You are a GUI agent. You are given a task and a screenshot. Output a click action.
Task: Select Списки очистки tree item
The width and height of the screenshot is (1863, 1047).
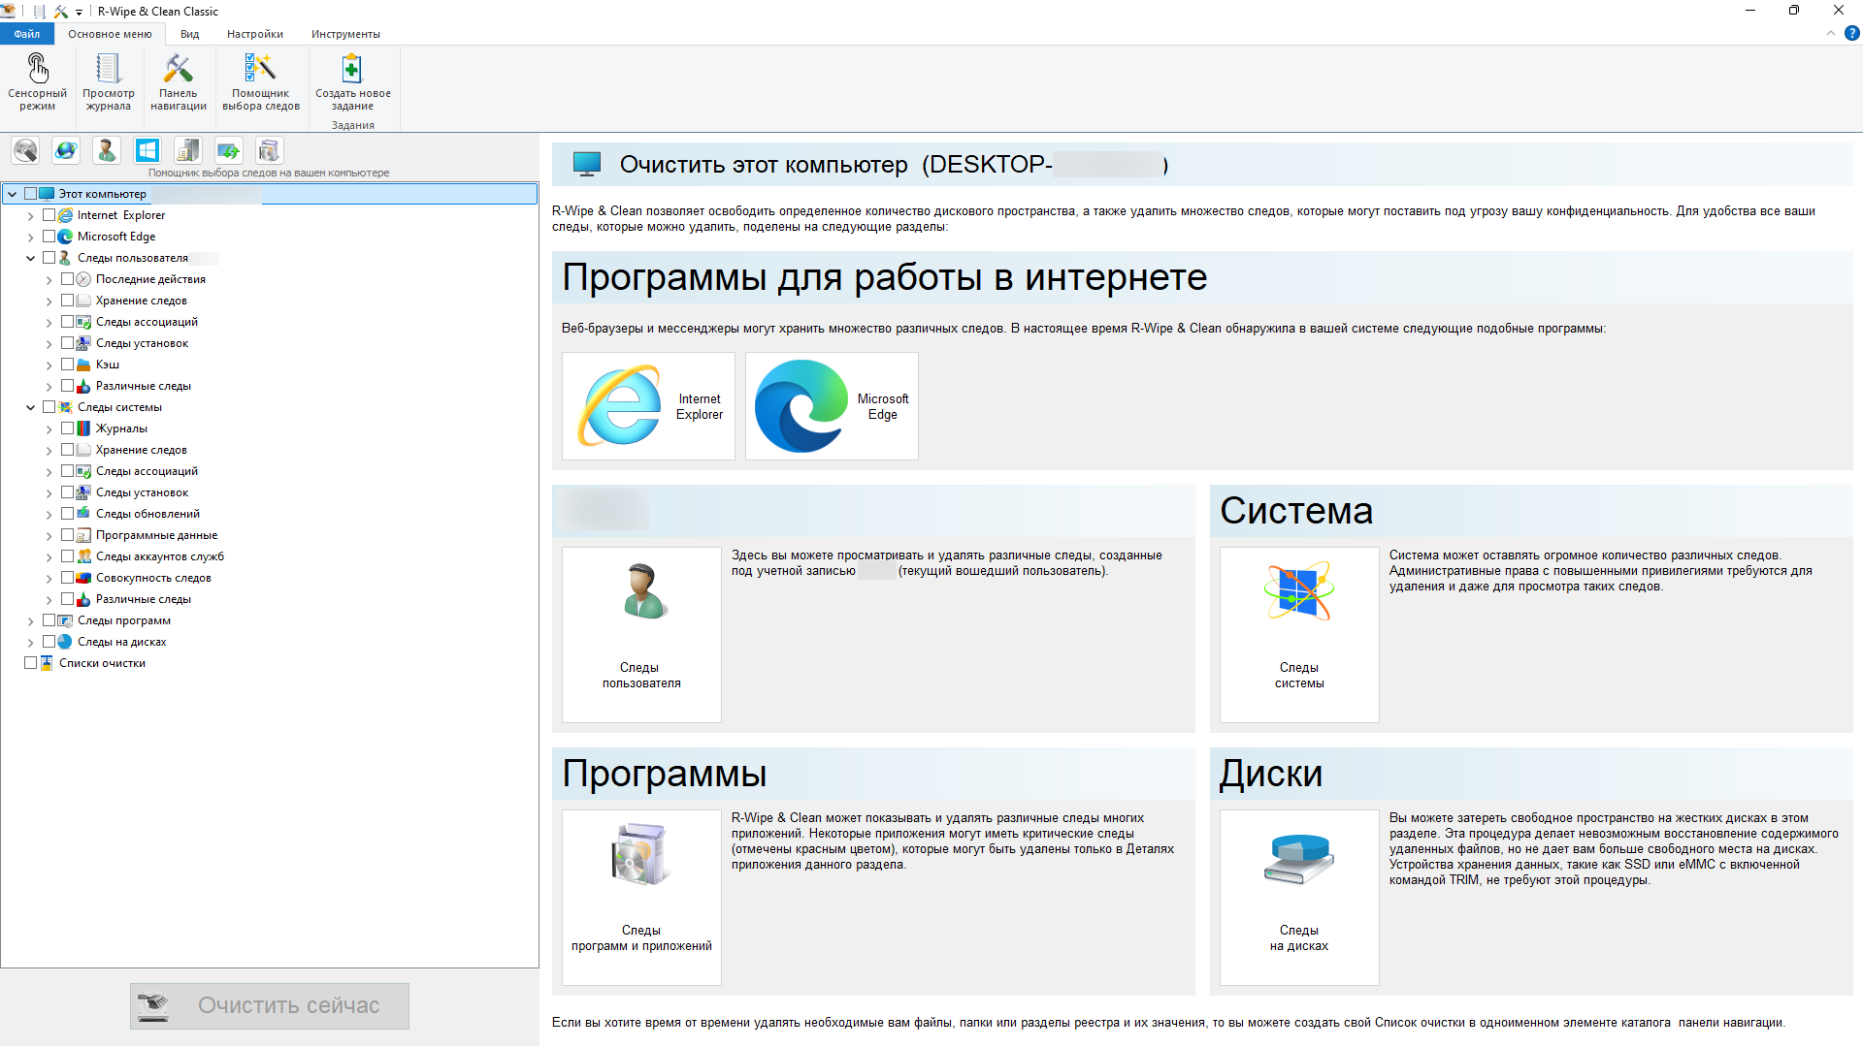coord(102,663)
